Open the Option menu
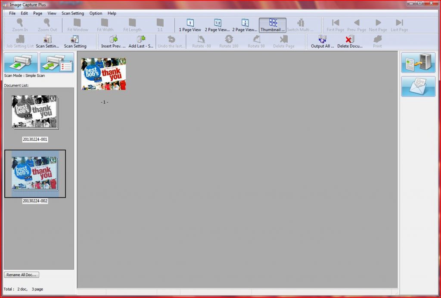The image size is (441, 298). point(96,13)
